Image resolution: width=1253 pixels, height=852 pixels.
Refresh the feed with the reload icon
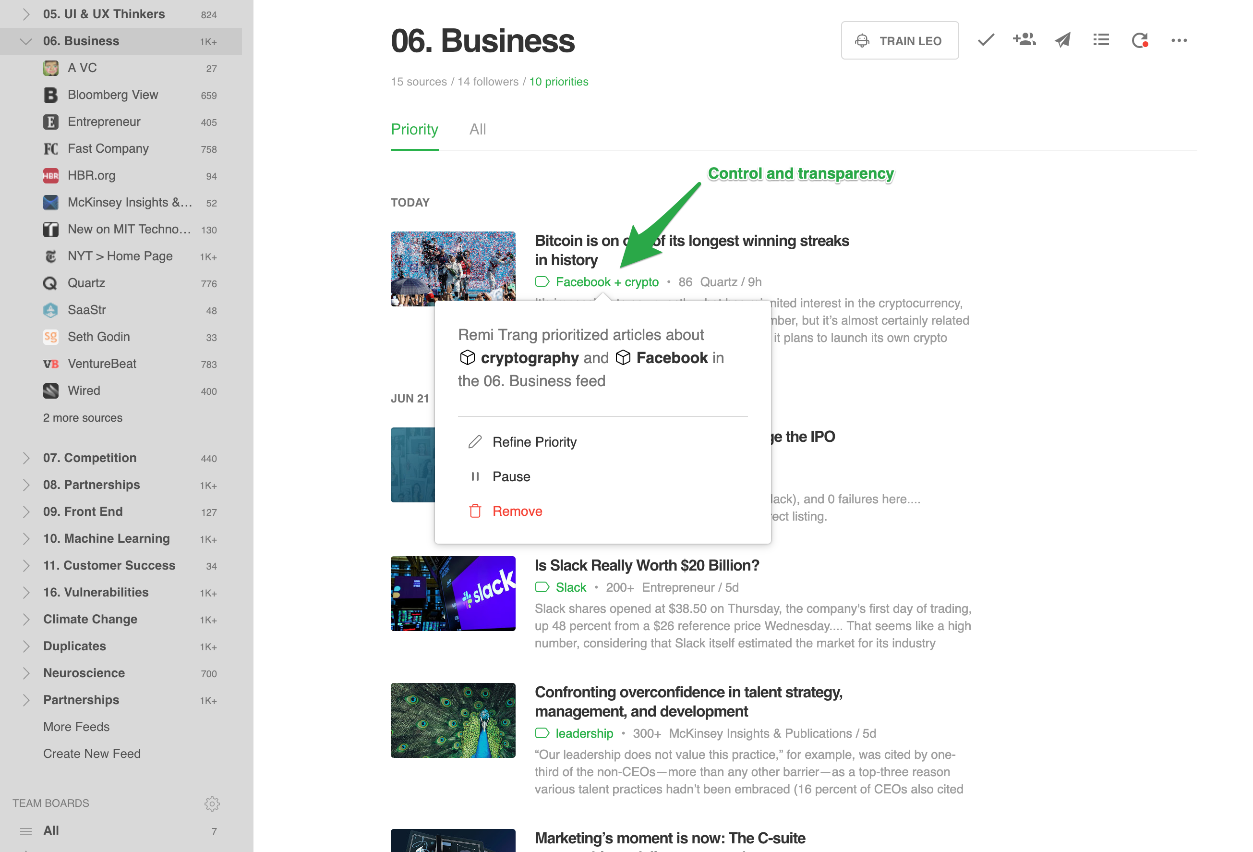(1140, 40)
